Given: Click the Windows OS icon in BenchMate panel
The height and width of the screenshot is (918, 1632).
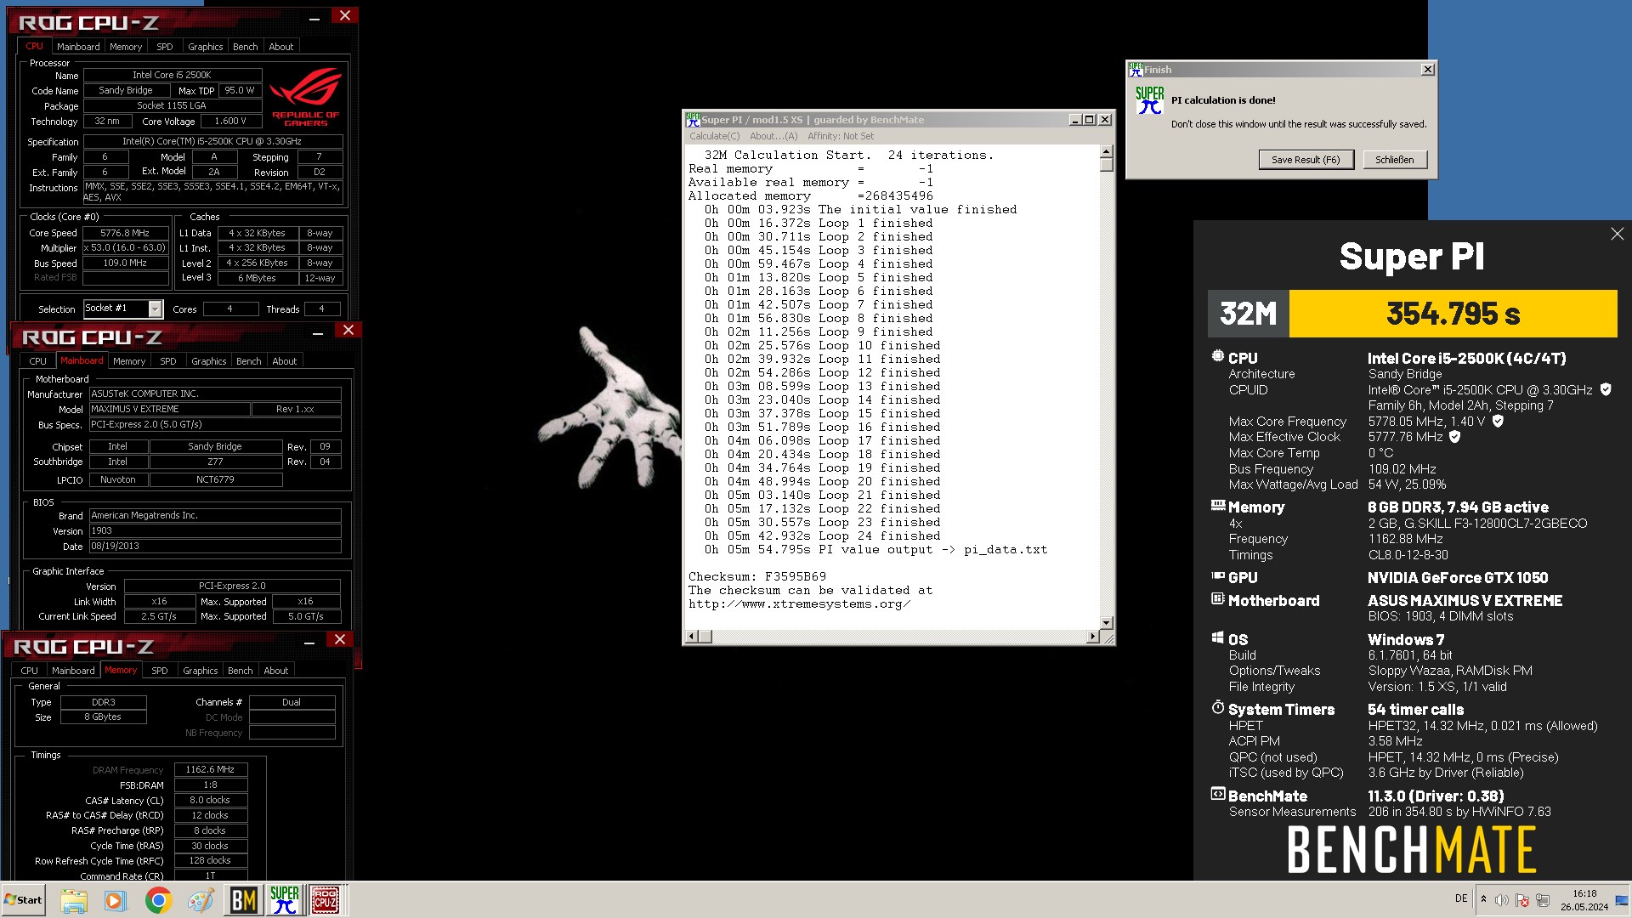Looking at the screenshot, I should pyautogui.click(x=1218, y=637).
